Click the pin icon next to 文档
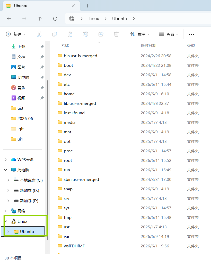211x261 pixels. tap(42, 57)
